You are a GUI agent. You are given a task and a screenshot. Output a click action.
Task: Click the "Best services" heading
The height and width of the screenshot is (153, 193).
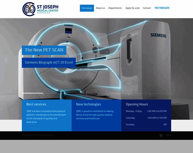36,104
